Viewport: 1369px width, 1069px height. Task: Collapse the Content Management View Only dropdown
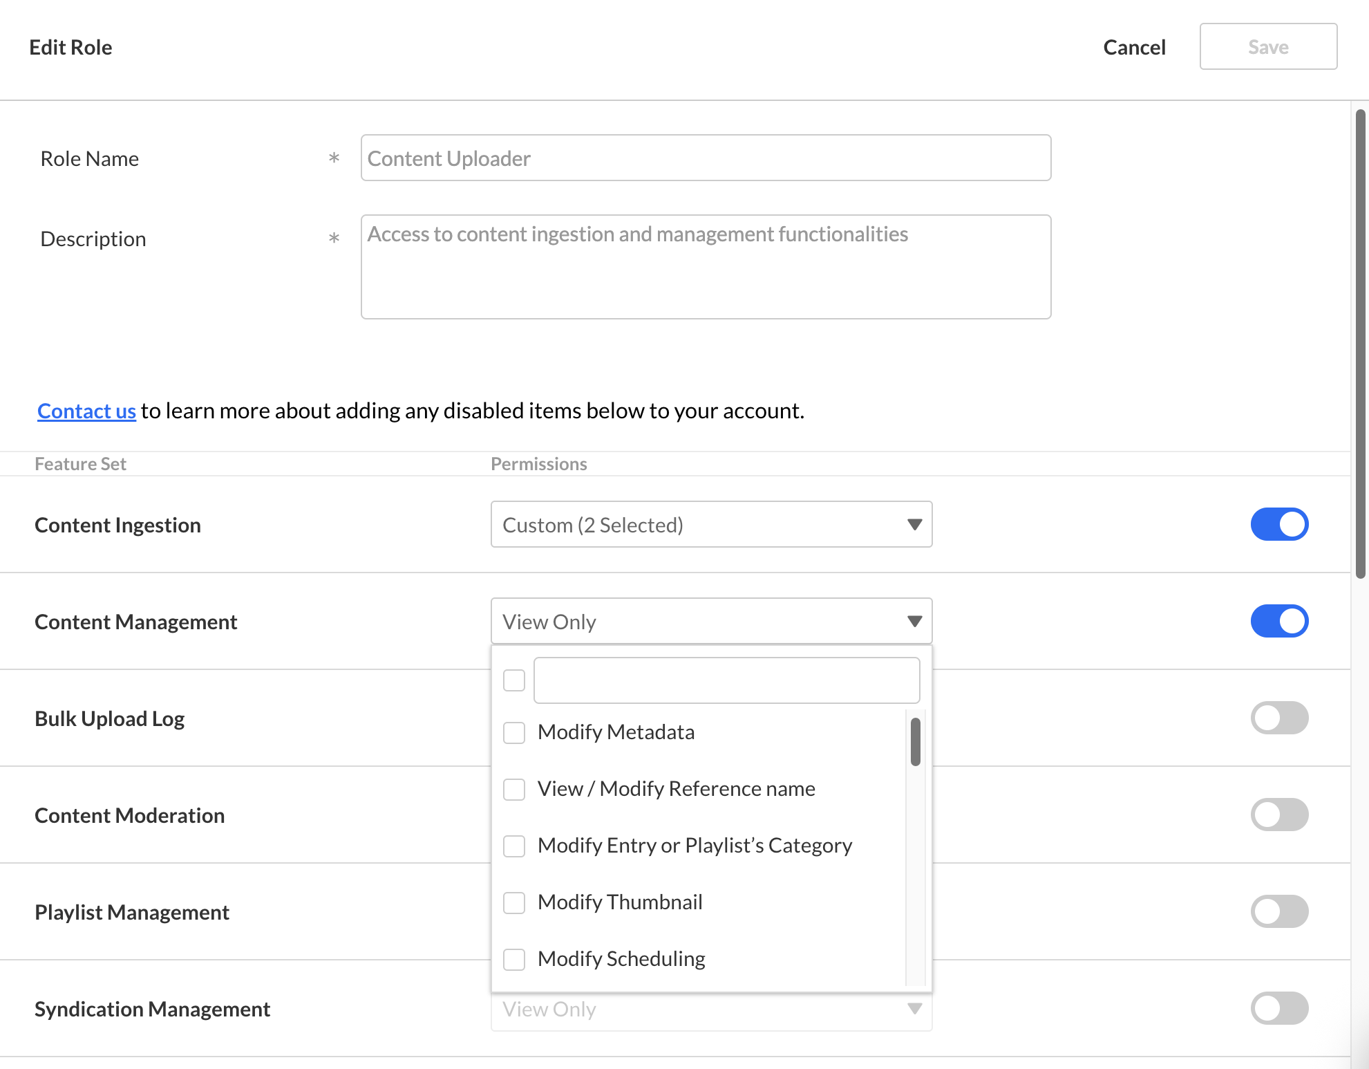pyautogui.click(x=711, y=621)
